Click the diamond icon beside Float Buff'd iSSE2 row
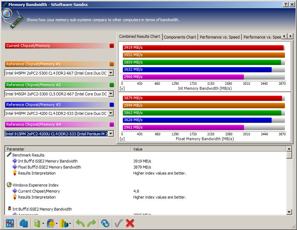Image resolution: width=297 pixels, height=230 pixels. point(14,167)
